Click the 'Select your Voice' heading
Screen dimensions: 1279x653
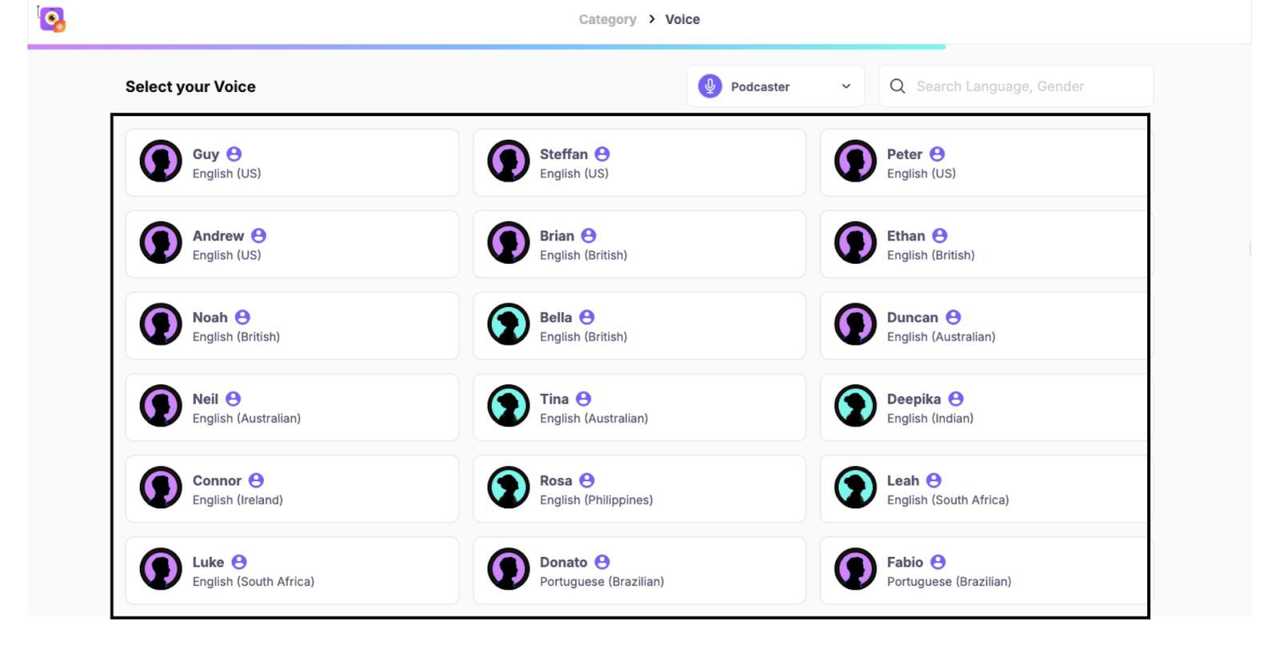pyautogui.click(x=190, y=86)
